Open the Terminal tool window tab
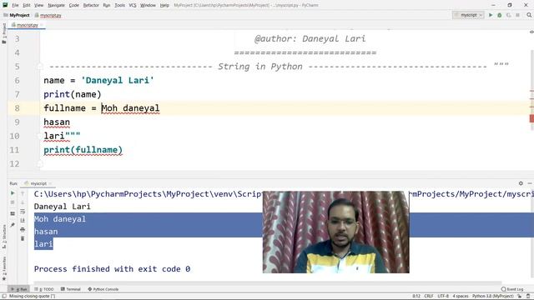The image size is (534, 300). tap(71, 289)
